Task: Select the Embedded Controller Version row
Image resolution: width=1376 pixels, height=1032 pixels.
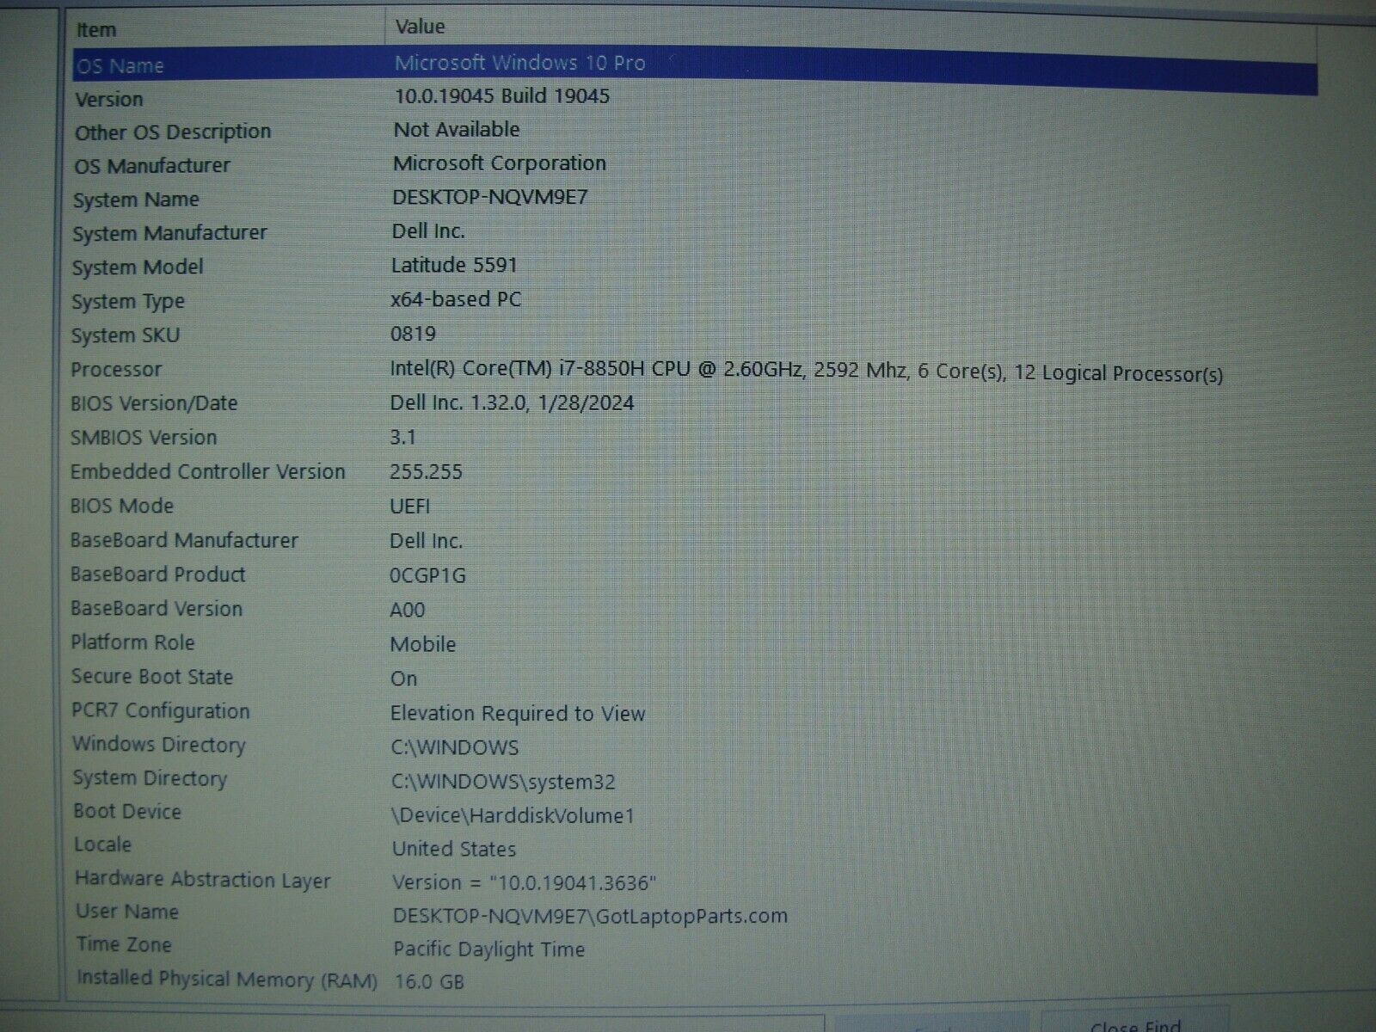Action: click(x=207, y=472)
